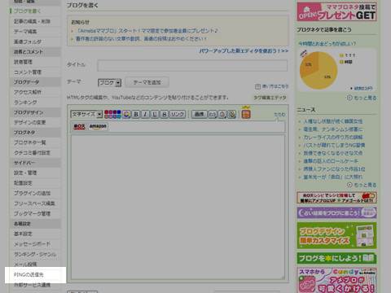Open the color wheel picker icon

126,114
